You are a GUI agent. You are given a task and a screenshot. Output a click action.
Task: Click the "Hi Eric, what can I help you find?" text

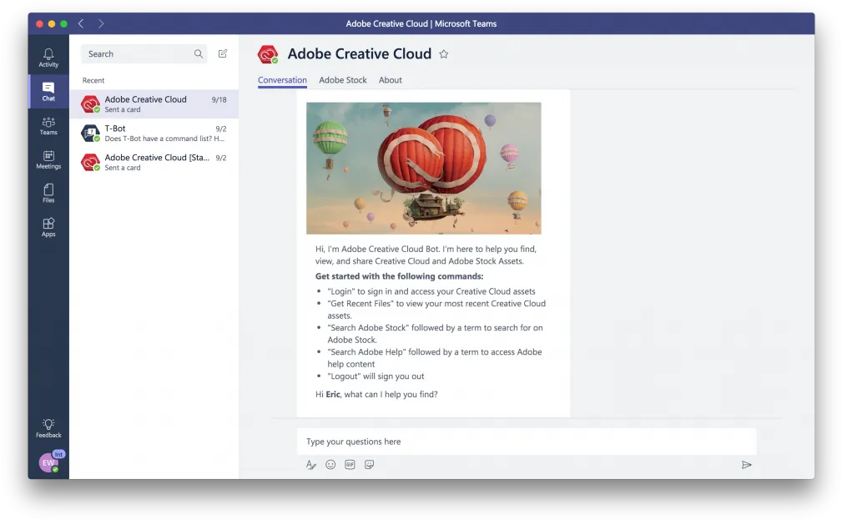click(x=376, y=394)
